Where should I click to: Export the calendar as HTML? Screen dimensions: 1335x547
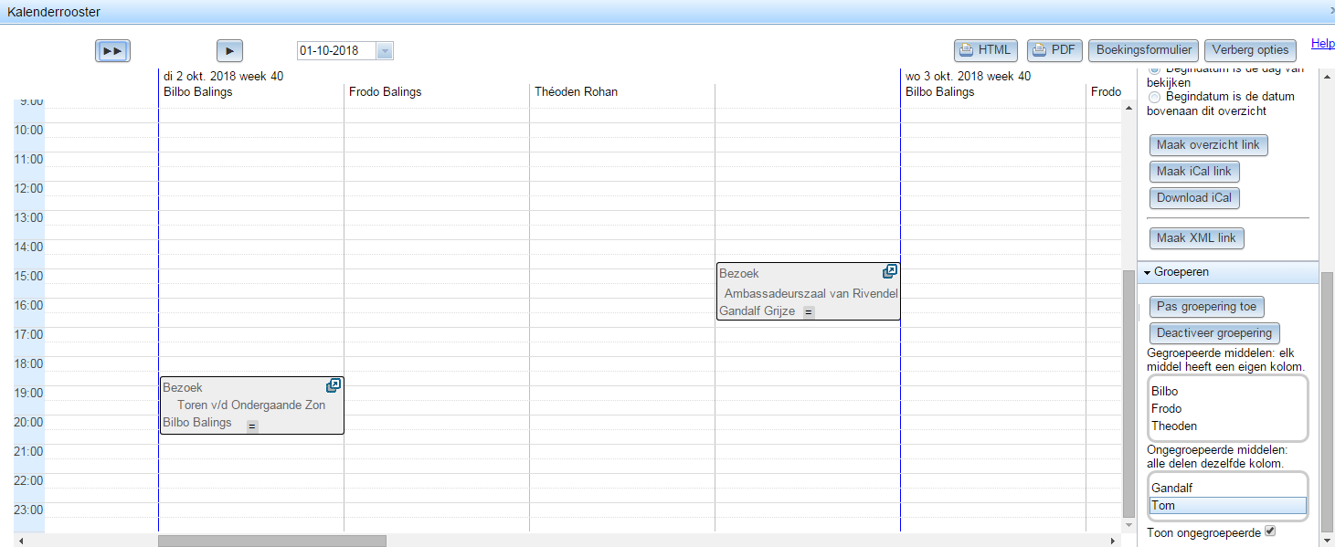point(986,50)
